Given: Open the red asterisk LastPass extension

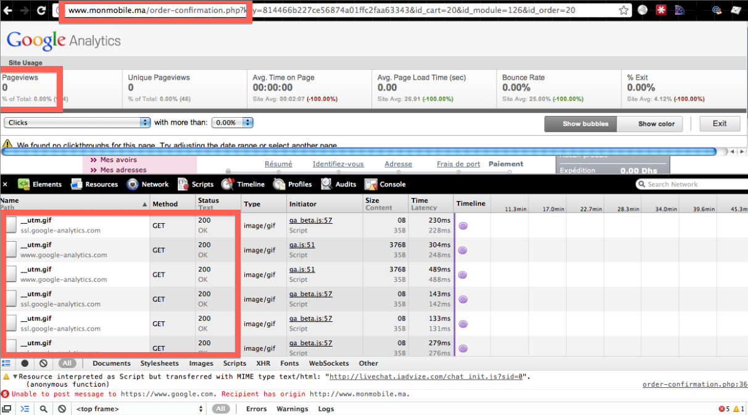Looking at the screenshot, I should (x=661, y=10).
